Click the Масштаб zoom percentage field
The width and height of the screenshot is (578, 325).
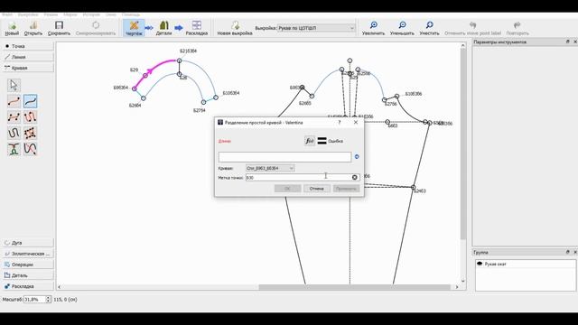[34, 300]
